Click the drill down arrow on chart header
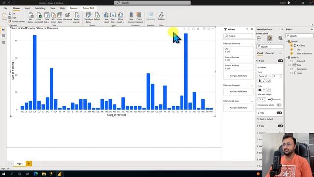Viewport: 314px width, 177px height. click(x=189, y=29)
